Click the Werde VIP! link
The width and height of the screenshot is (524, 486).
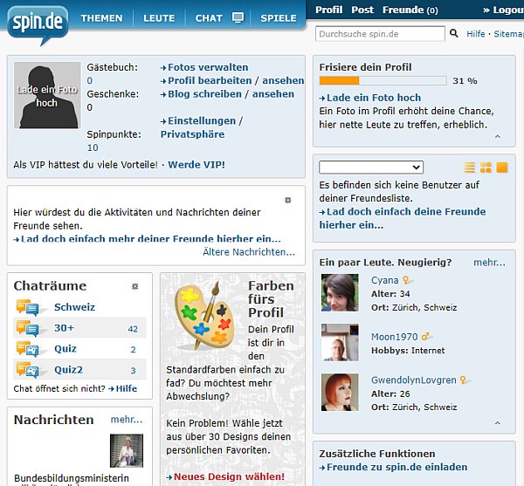(196, 164)
